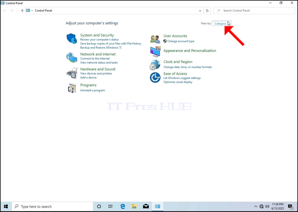Click Optimize visual display
The height and width of the screenshot is (212, 298).
[x=178, y=82]
